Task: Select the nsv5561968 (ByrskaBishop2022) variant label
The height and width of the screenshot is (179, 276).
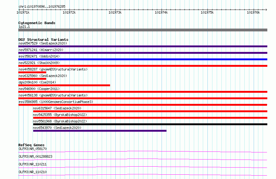Action: 60,121
